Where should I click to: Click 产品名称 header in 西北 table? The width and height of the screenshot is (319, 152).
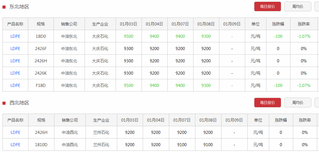15,120
